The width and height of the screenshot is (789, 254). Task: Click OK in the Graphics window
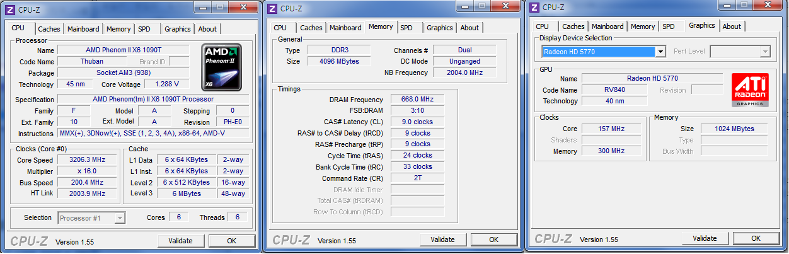[x=756, y=238]
